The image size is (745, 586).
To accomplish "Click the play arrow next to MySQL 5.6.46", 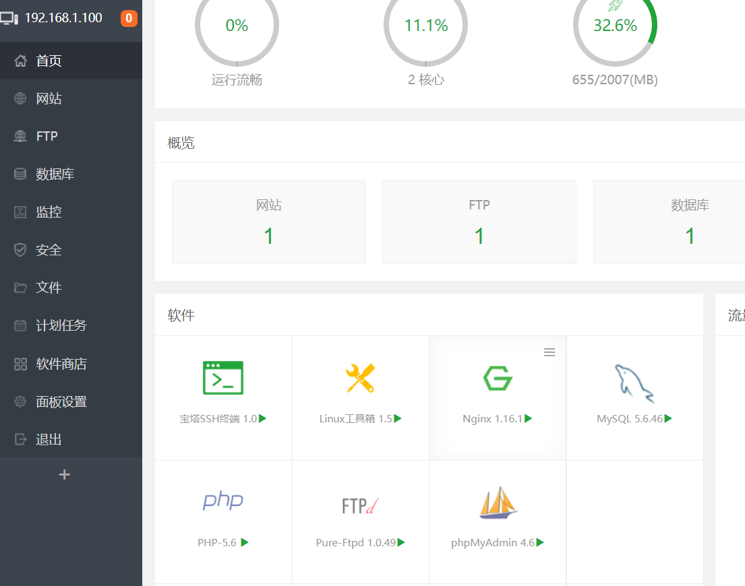I will (669, 418).
